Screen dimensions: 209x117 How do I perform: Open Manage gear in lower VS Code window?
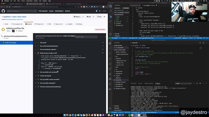pos(110,108)
